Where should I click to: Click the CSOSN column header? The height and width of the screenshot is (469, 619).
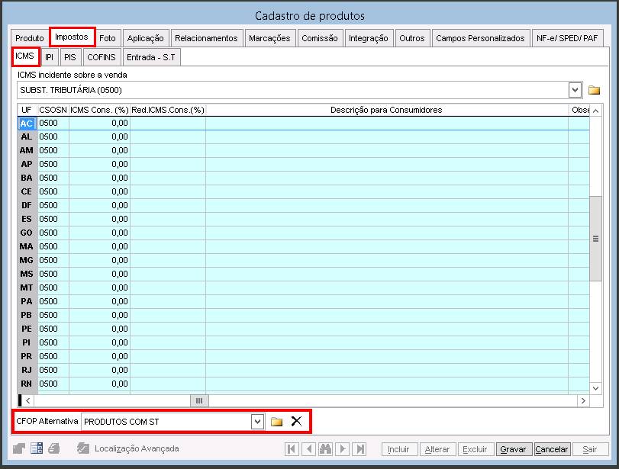(x=53, y=110)
